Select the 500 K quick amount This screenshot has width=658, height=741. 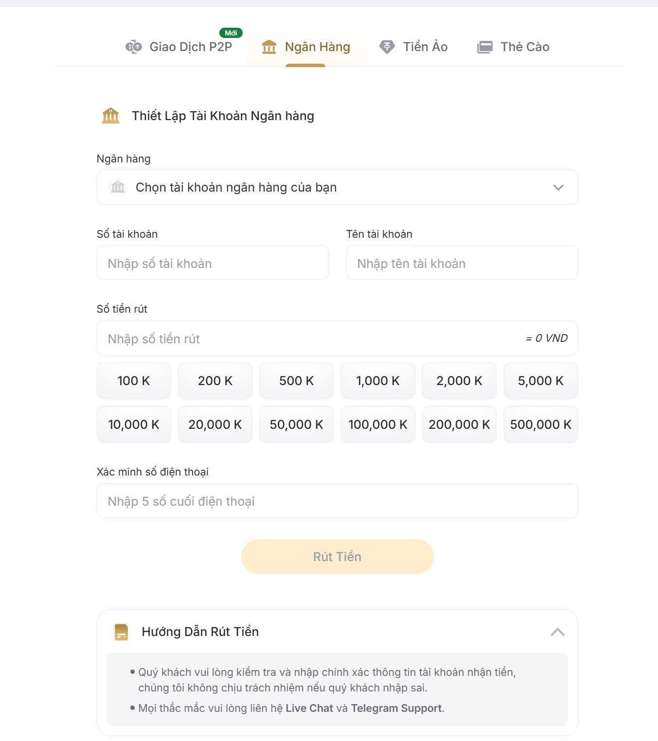pyautogui.click(x=296, y=381)
